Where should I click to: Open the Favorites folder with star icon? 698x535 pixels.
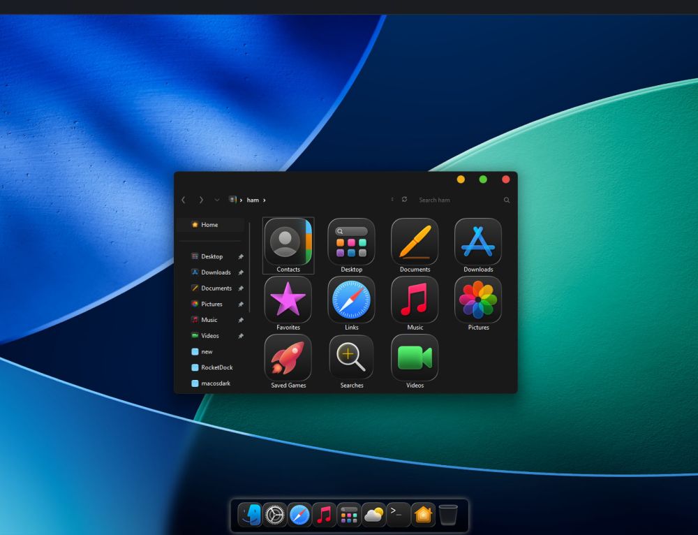pos(288,299)
